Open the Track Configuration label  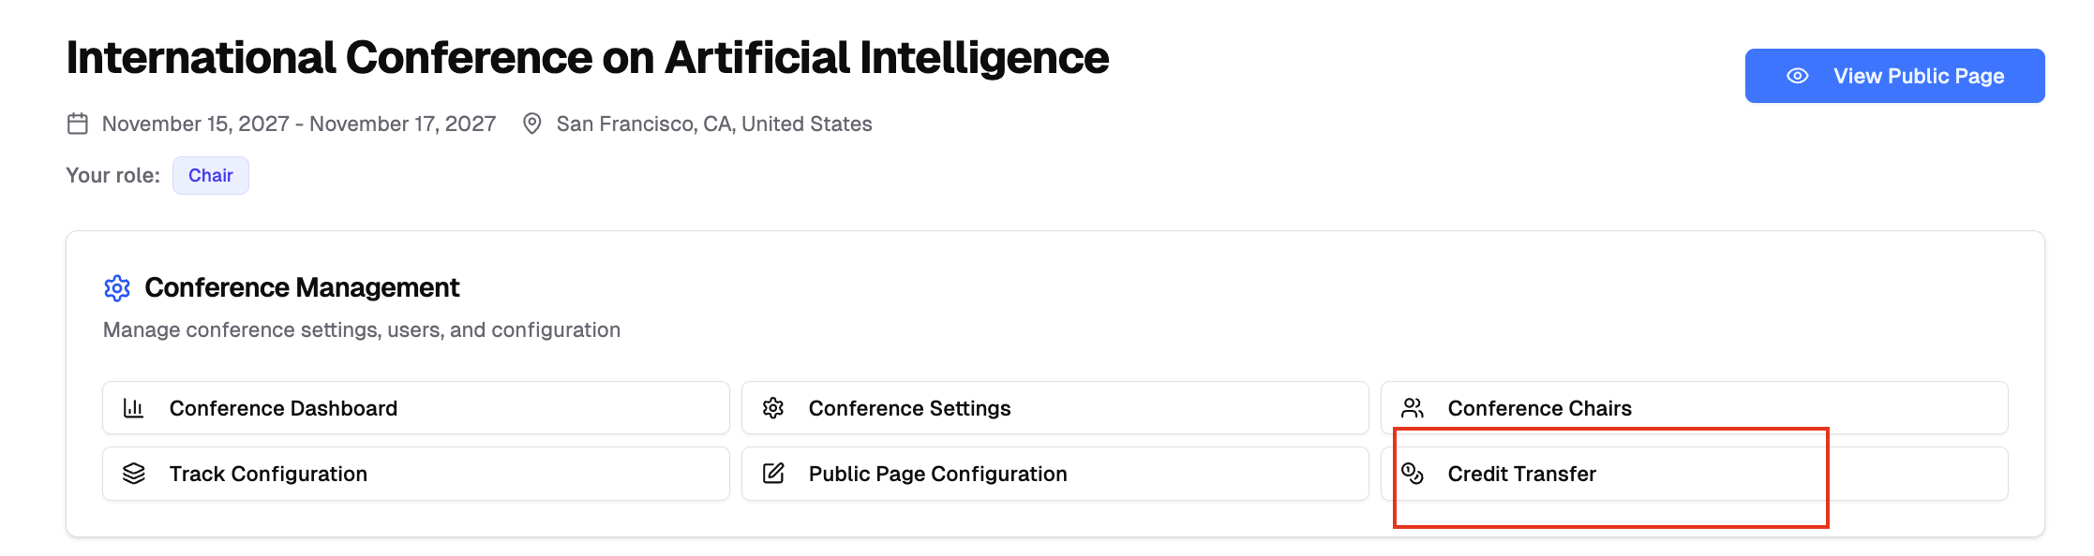pos(268,474)
